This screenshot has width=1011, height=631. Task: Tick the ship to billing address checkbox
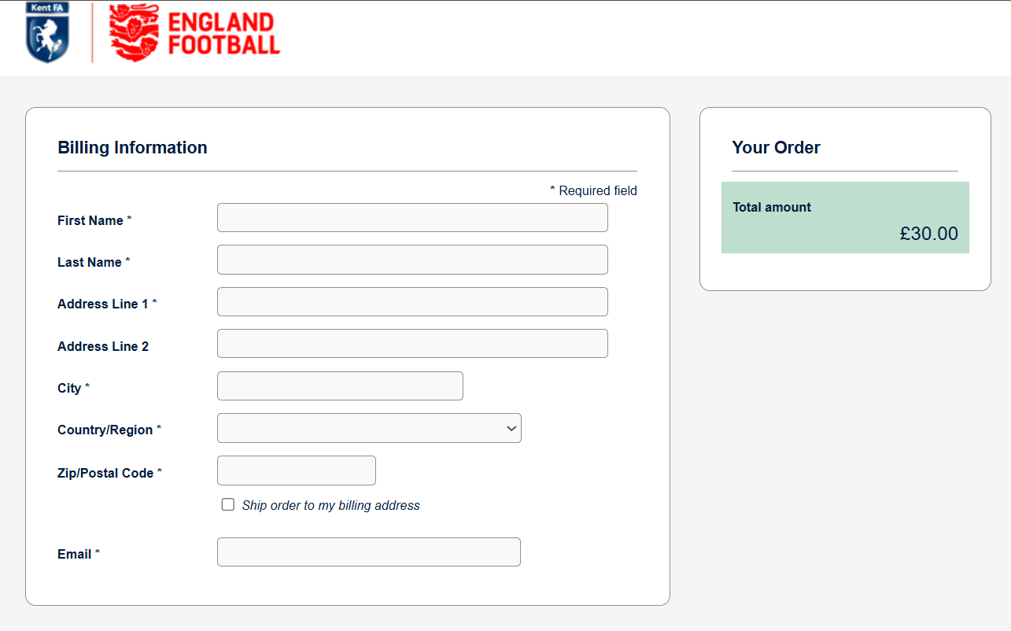[228, 505]
